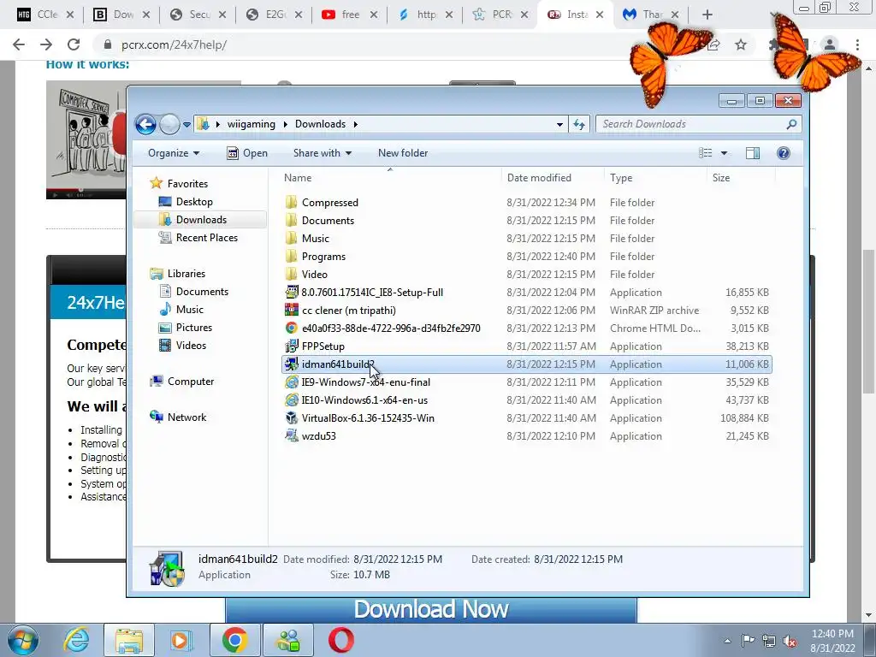Open the Organize menu
The height and width of the screenshot is (657, 876).
coord(174,153)
